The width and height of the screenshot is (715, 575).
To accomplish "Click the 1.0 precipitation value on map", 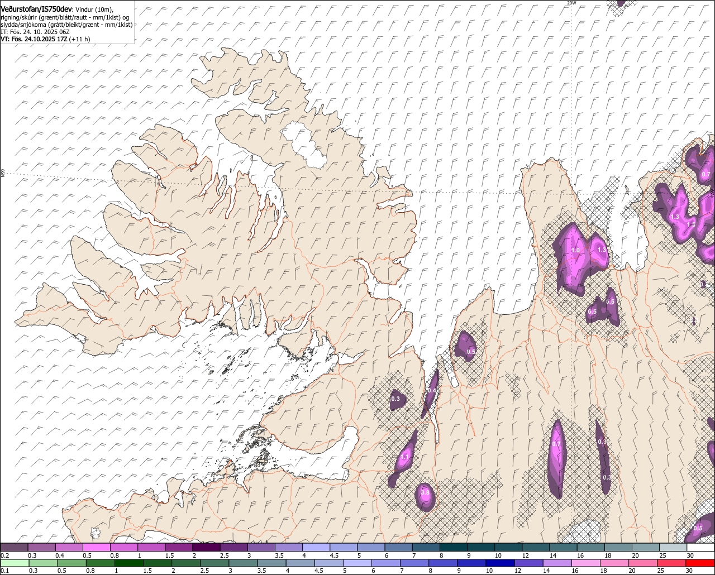I will (x=575, y=251).
